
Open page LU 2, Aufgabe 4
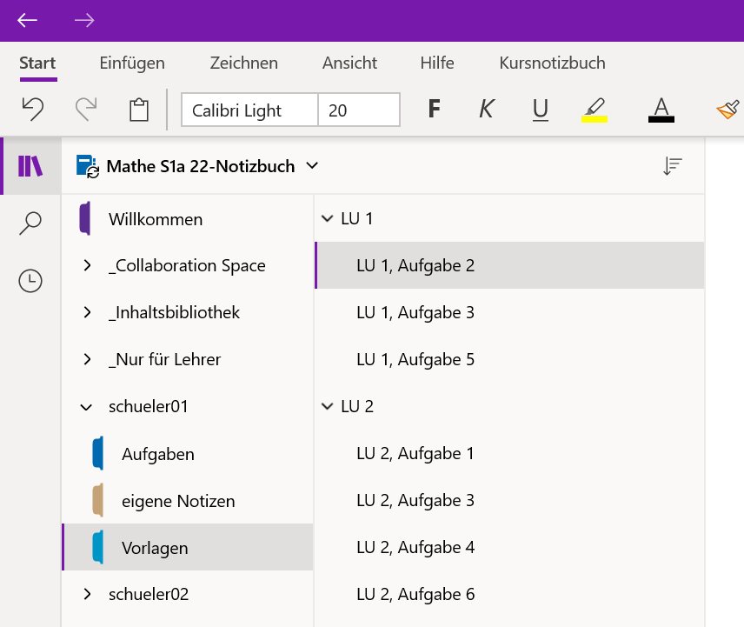click(415, 547)
